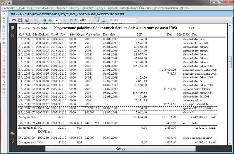Save a copy with the floppy disk icon
The height and width of the screenshot is (154, 234).
(x=20, y=20)
